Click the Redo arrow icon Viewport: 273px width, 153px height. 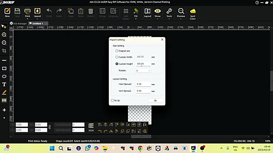pyautogui.click(x=59, y=11)
